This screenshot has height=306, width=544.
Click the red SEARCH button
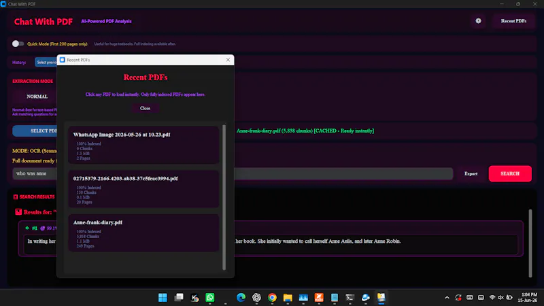(x=510, y=173)
